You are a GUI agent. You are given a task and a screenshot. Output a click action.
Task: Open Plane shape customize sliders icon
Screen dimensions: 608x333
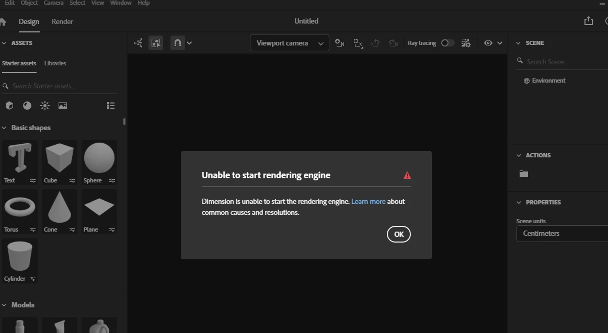point(112,230)
